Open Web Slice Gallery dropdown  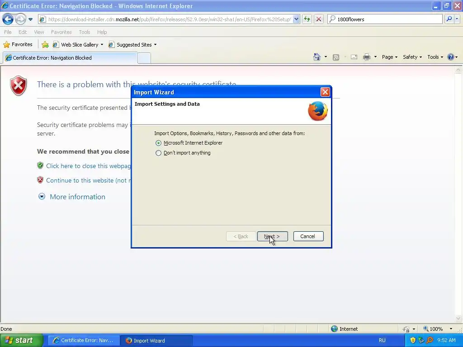[x=78, y=45]
